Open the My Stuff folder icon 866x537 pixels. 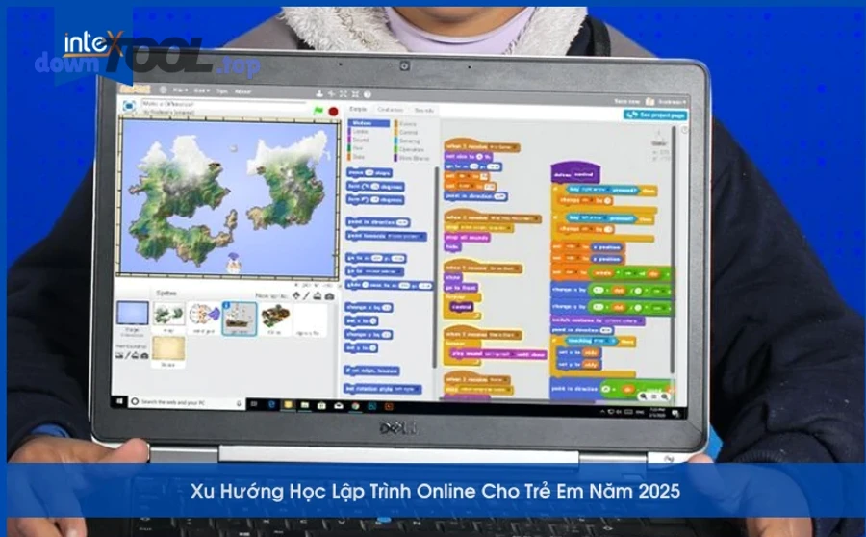click(x=650, y=102)
